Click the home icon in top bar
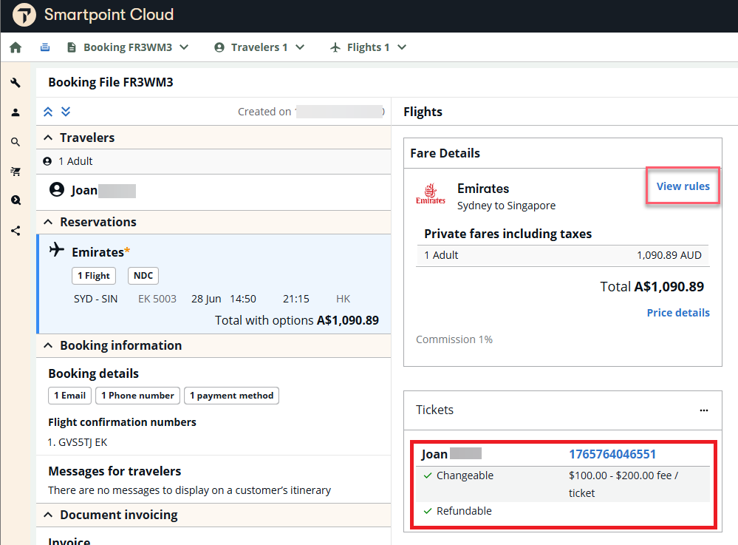The height and width of the screenshot is (545, 738). (16, 47)
